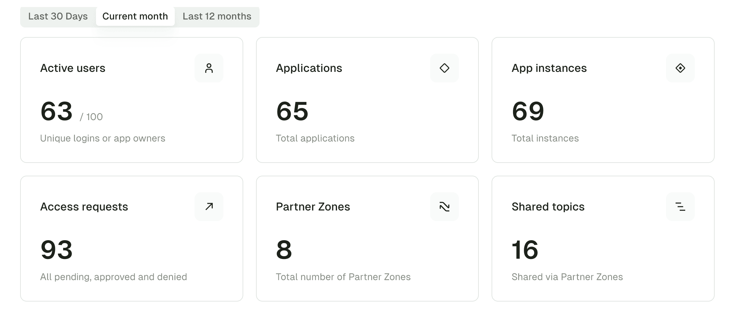730x321 pixels.
Task: Switch to the Last 30 Days tab
Action: coord(58,16)
